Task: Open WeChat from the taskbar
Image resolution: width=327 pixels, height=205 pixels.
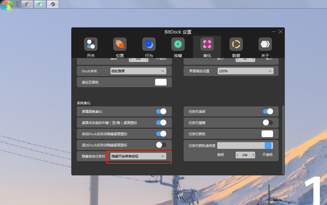Action: click(x=40, y=4)
